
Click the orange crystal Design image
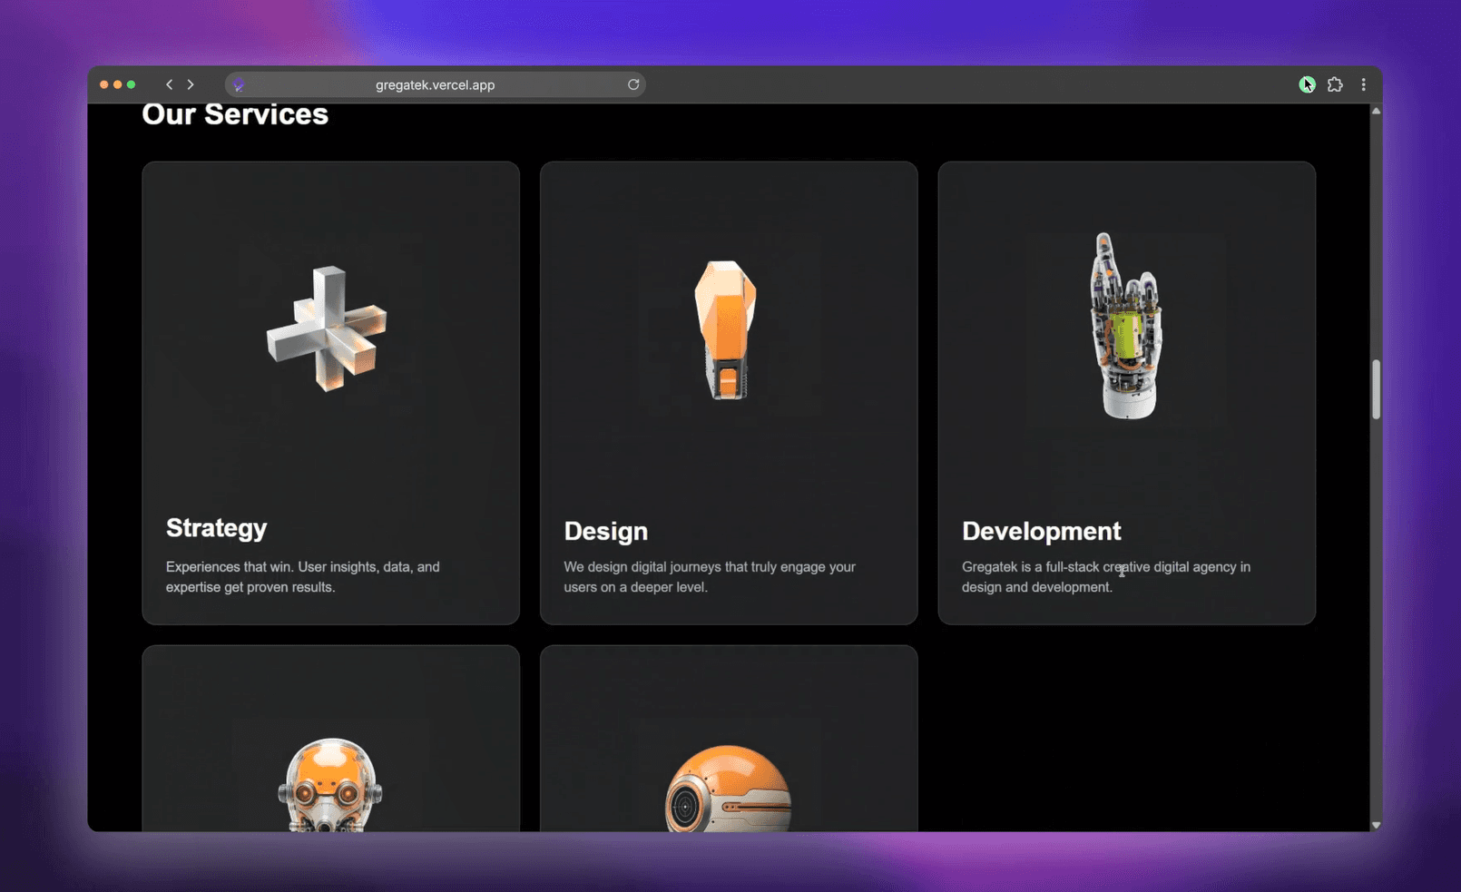(726, 329)
